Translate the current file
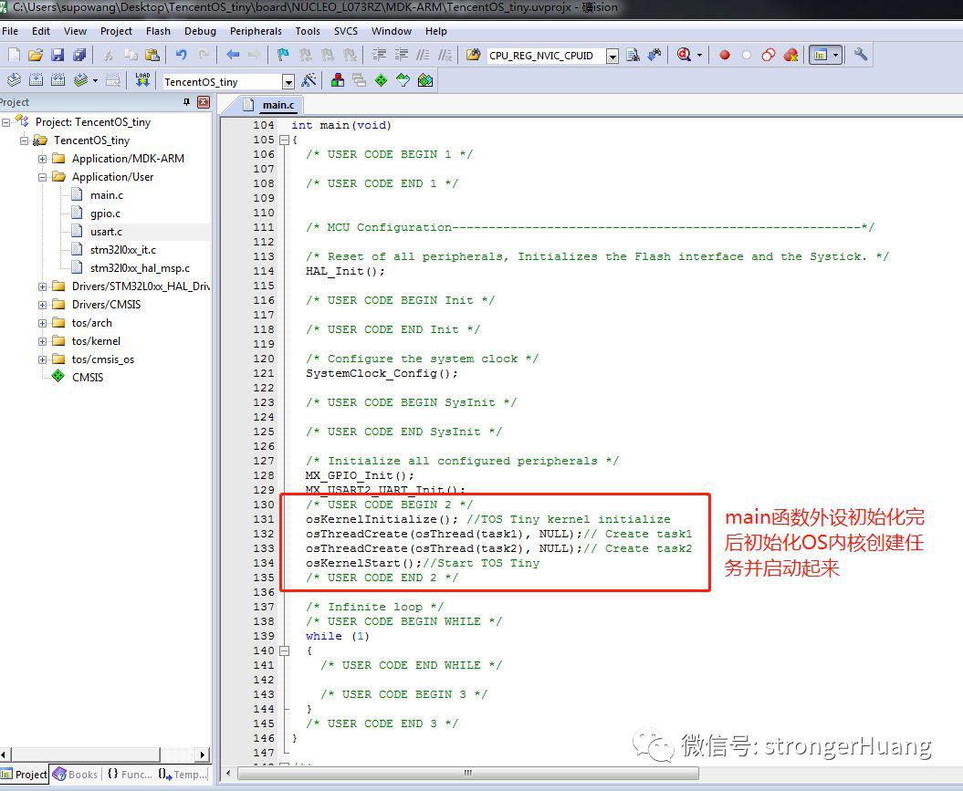 pyautogui.click(x=14, y=79)
